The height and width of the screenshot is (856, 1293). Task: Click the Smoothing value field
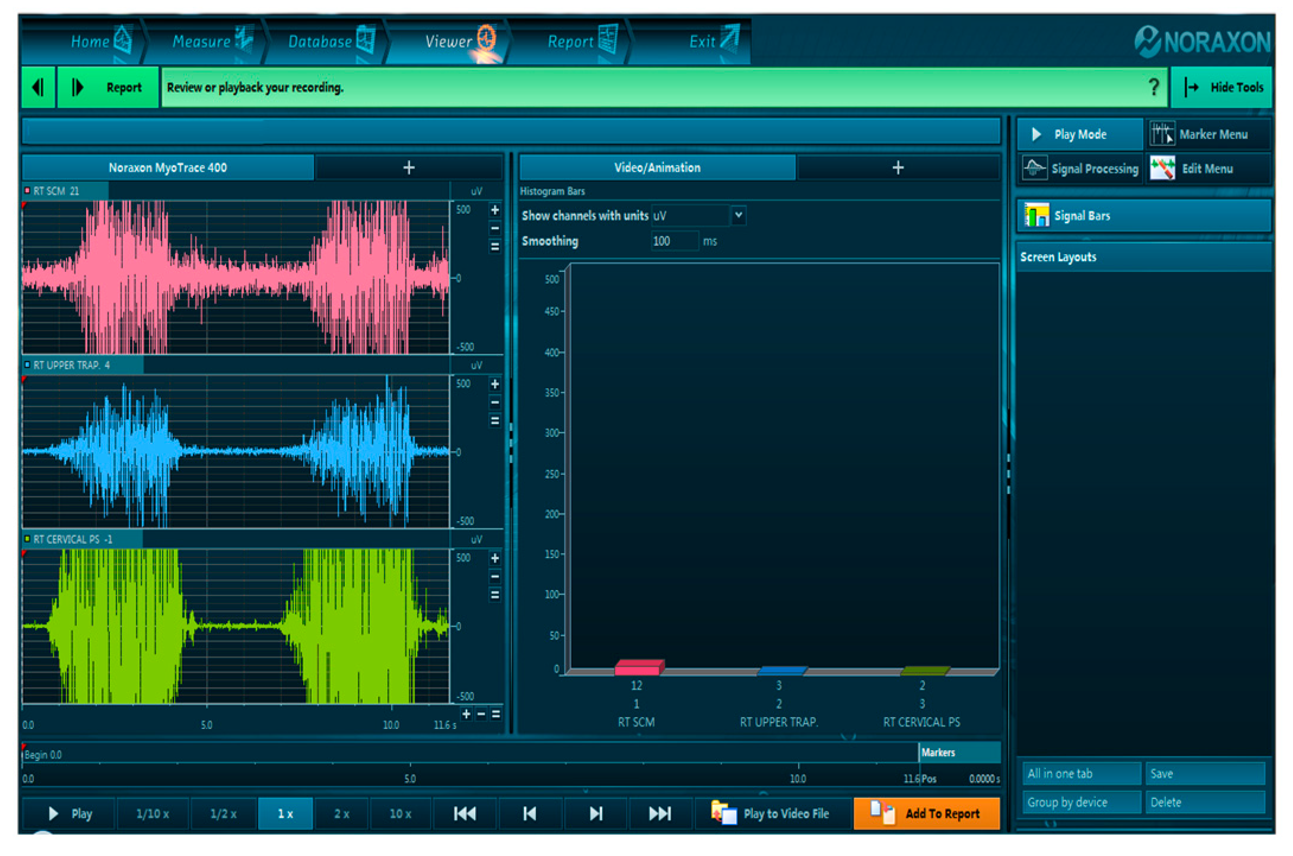pos(674,241)
